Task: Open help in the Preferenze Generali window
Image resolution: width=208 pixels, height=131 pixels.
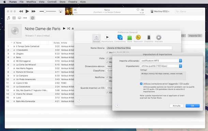Action: pos(79,100)
